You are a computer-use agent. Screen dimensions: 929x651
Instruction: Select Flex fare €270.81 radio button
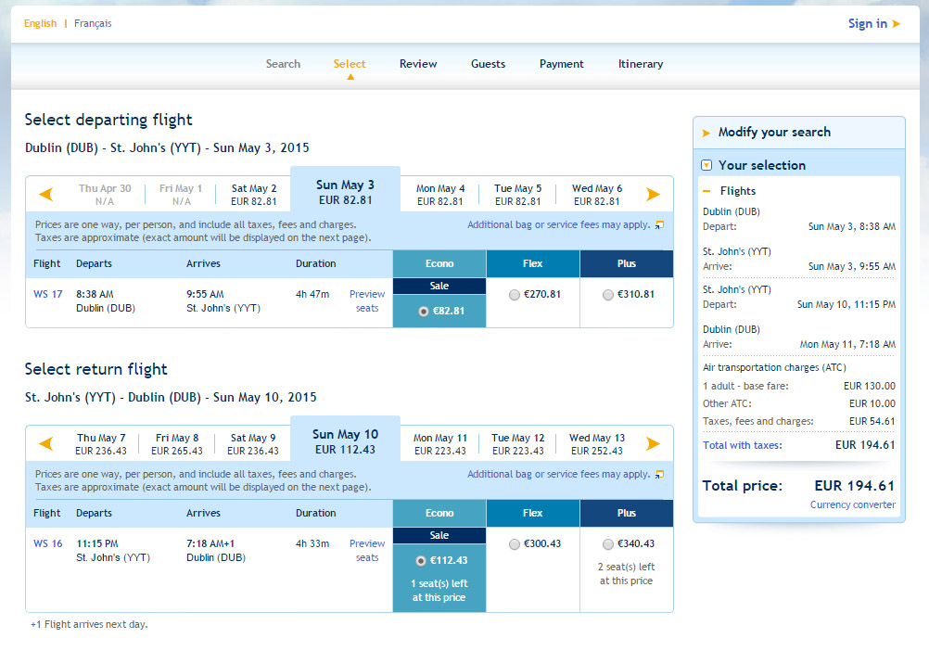click(515, 295)
